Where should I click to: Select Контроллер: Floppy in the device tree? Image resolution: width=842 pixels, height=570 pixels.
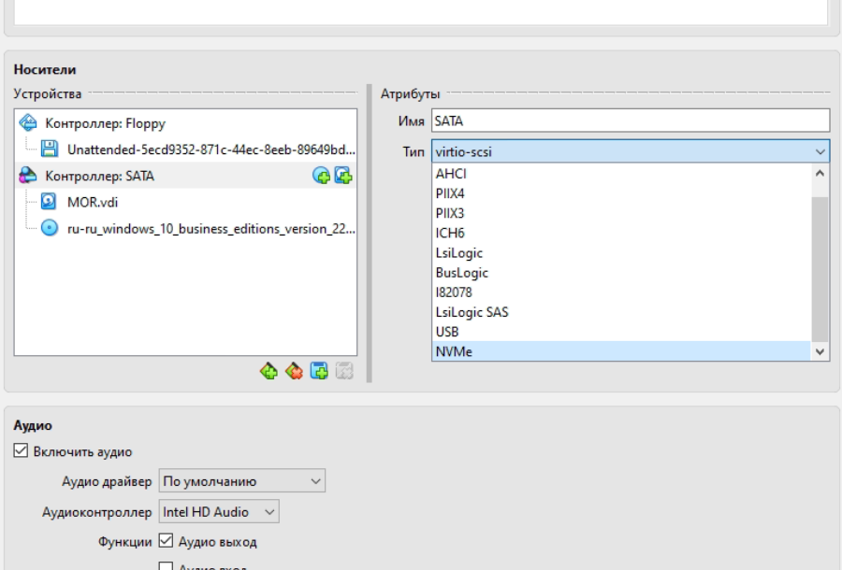tap(105, 122)
